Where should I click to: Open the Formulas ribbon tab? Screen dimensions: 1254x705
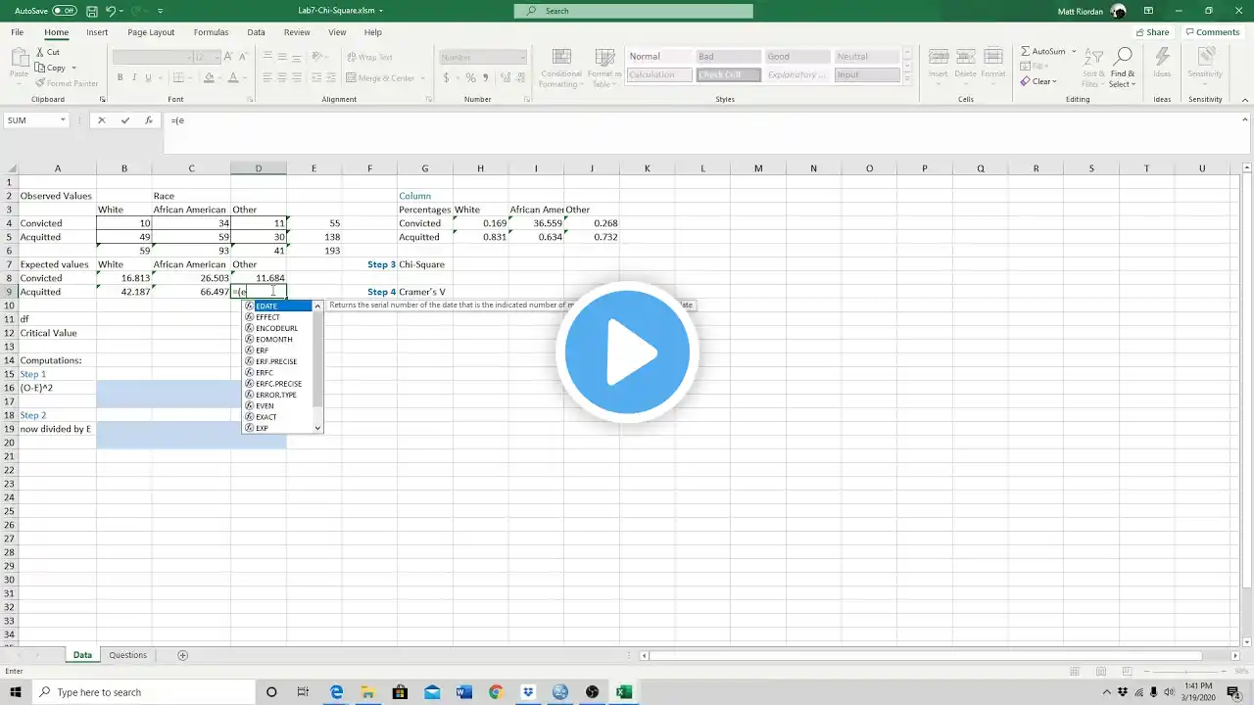pos(211,32)
